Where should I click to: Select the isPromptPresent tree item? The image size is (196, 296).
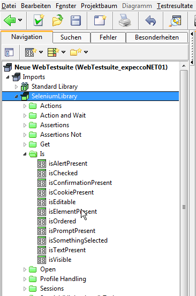coord(72,231)
